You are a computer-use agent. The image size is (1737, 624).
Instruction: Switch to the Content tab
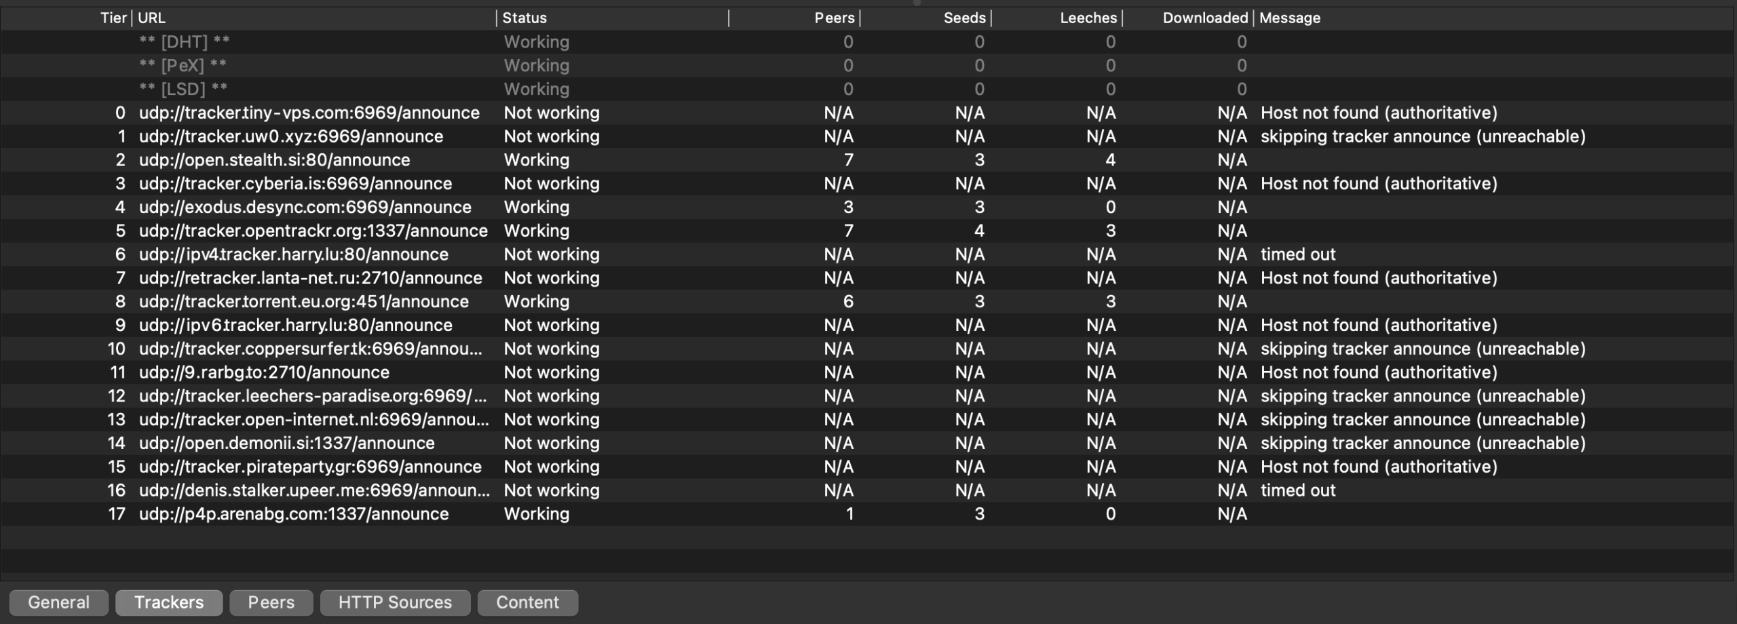[528, 602]
